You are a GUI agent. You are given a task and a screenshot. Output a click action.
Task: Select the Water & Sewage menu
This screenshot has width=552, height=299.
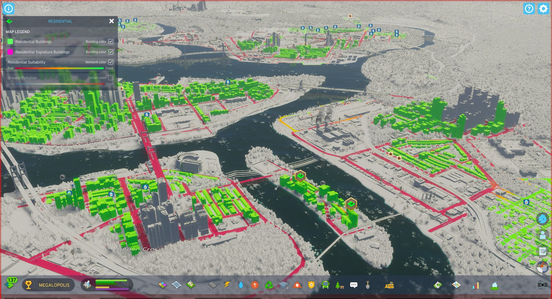(x=241, y=285)
